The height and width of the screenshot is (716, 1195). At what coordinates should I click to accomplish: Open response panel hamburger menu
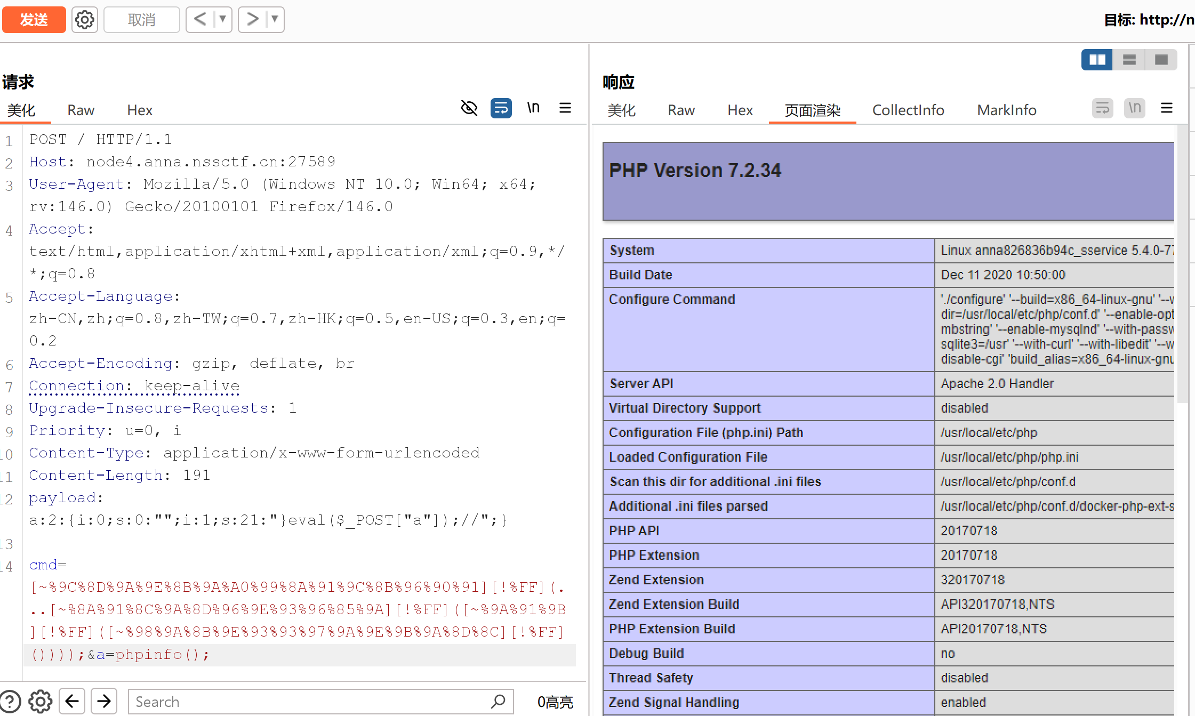coord(1166,108)
